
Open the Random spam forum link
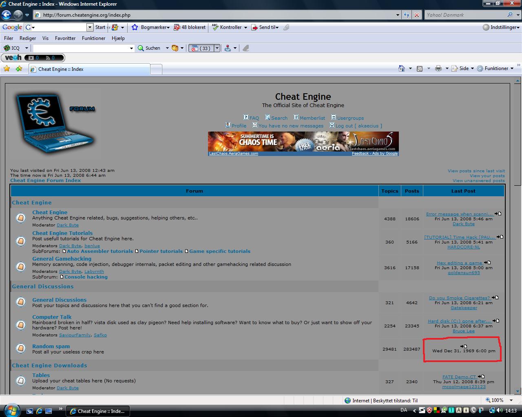pos(51,346)
